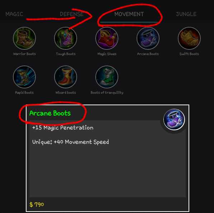Pick the Boots of tranquility icon
This screenshot has width=214, height=213.
[107, 77]
